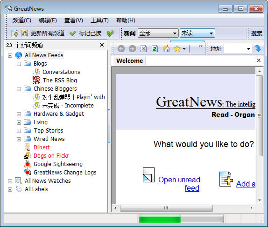Click the home page icon

166,49
